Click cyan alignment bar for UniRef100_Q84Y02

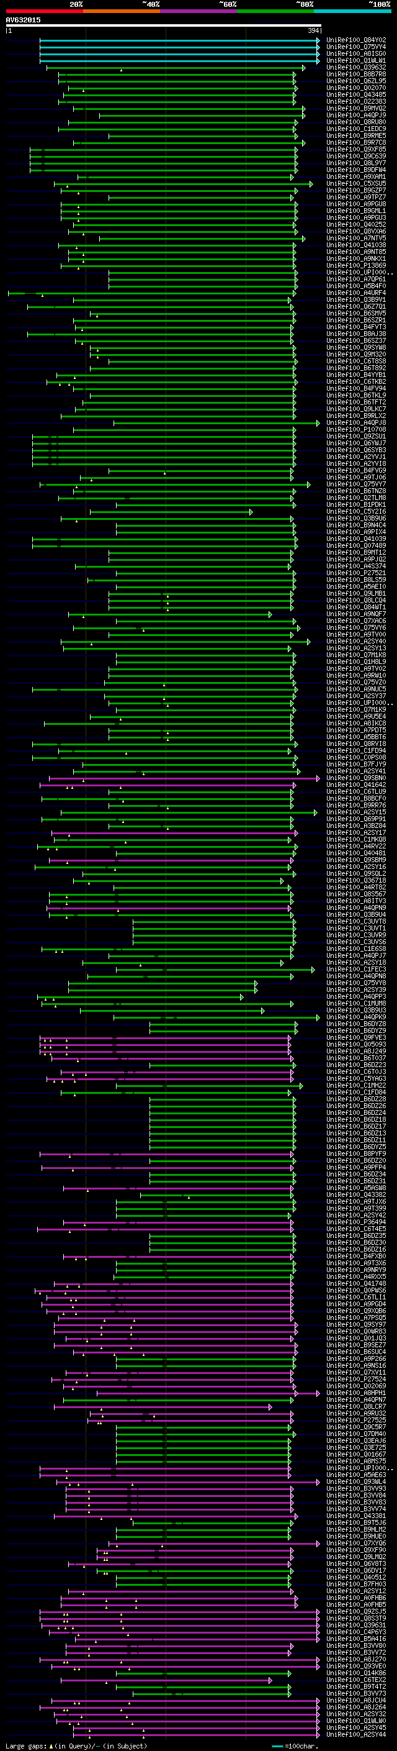(x=179, y=40)
